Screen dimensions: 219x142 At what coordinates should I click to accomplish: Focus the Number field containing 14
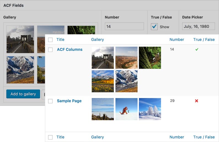point(124,26)
